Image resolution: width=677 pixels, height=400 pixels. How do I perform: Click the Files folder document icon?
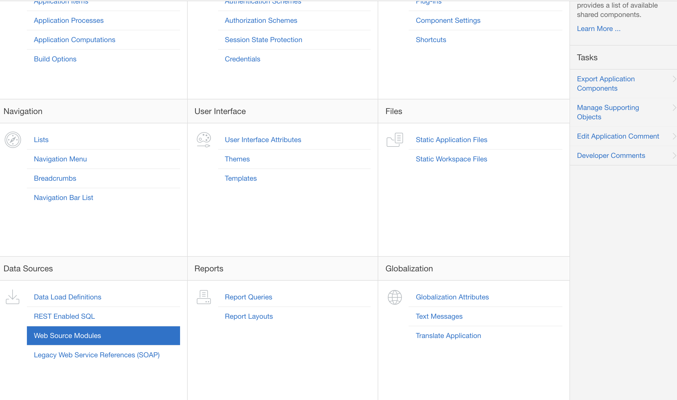pos(395,140)
